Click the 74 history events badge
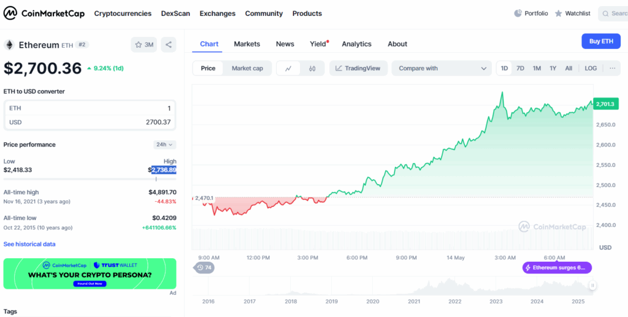Image resolution: width=628 pixels, height=317 pixels. click(x=204, y=267)
